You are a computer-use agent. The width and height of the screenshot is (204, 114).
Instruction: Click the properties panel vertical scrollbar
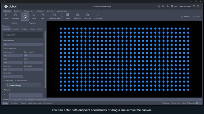tap(45, 60)
